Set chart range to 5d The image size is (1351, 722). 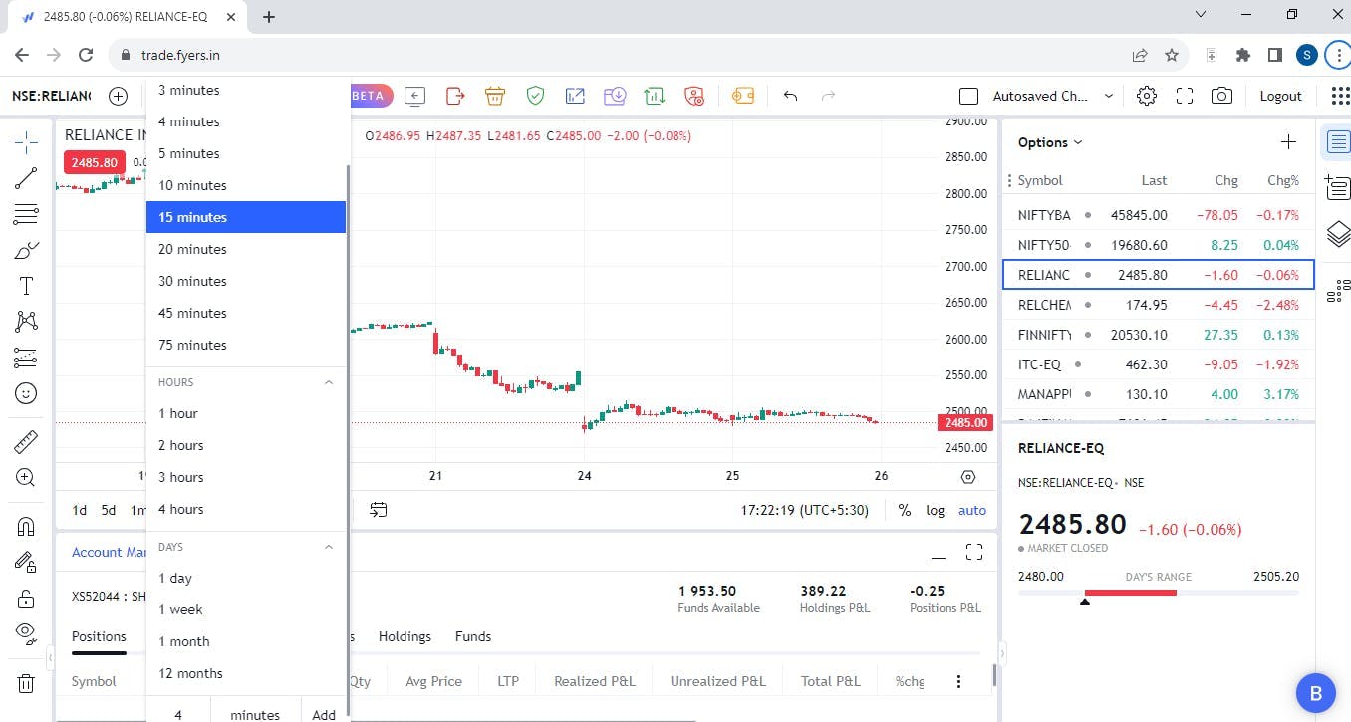(109, 510)
